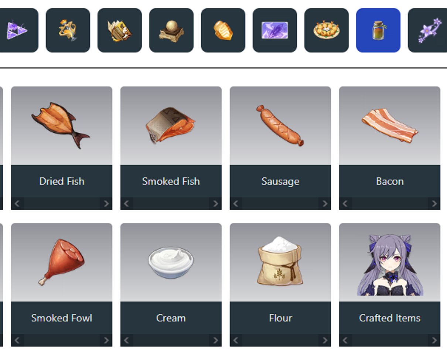Click the right arrow under Dried Fish

[106, 204]
